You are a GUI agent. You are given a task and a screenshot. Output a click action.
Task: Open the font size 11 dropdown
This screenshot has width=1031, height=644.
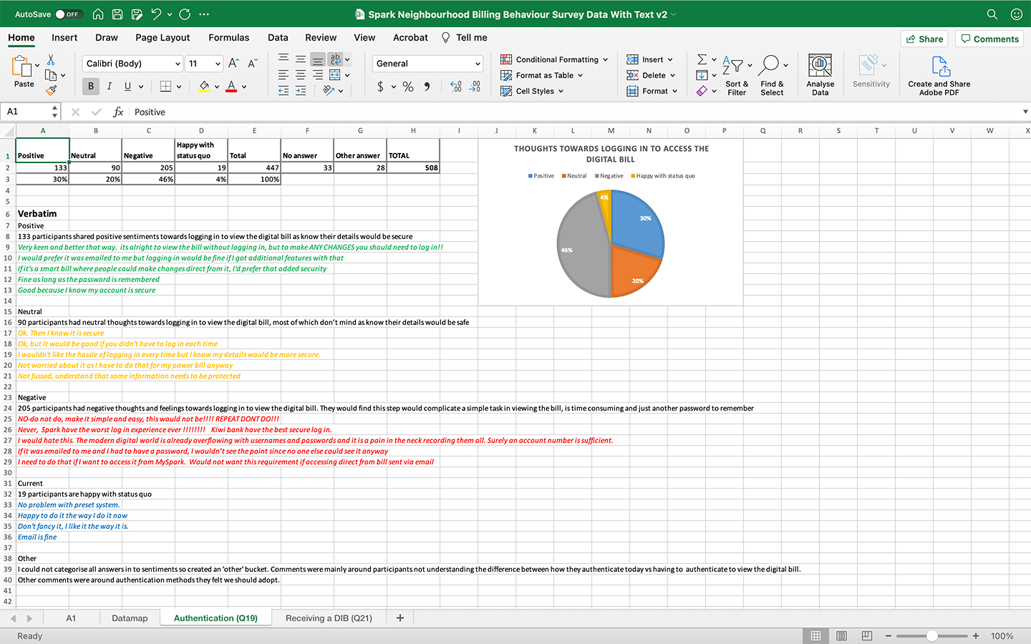[218, 64]
